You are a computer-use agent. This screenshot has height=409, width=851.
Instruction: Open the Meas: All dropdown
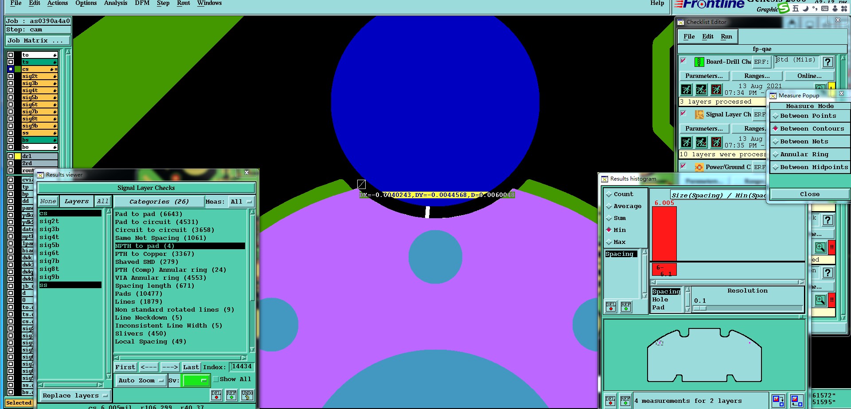(242, 202)
